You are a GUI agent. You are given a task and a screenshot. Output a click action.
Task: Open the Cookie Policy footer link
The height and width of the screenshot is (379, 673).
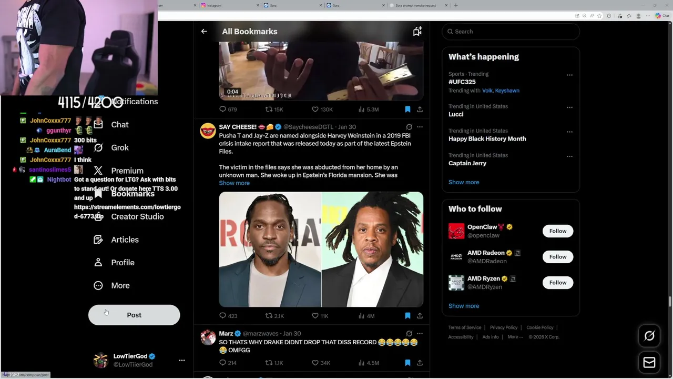pos(540,327)
